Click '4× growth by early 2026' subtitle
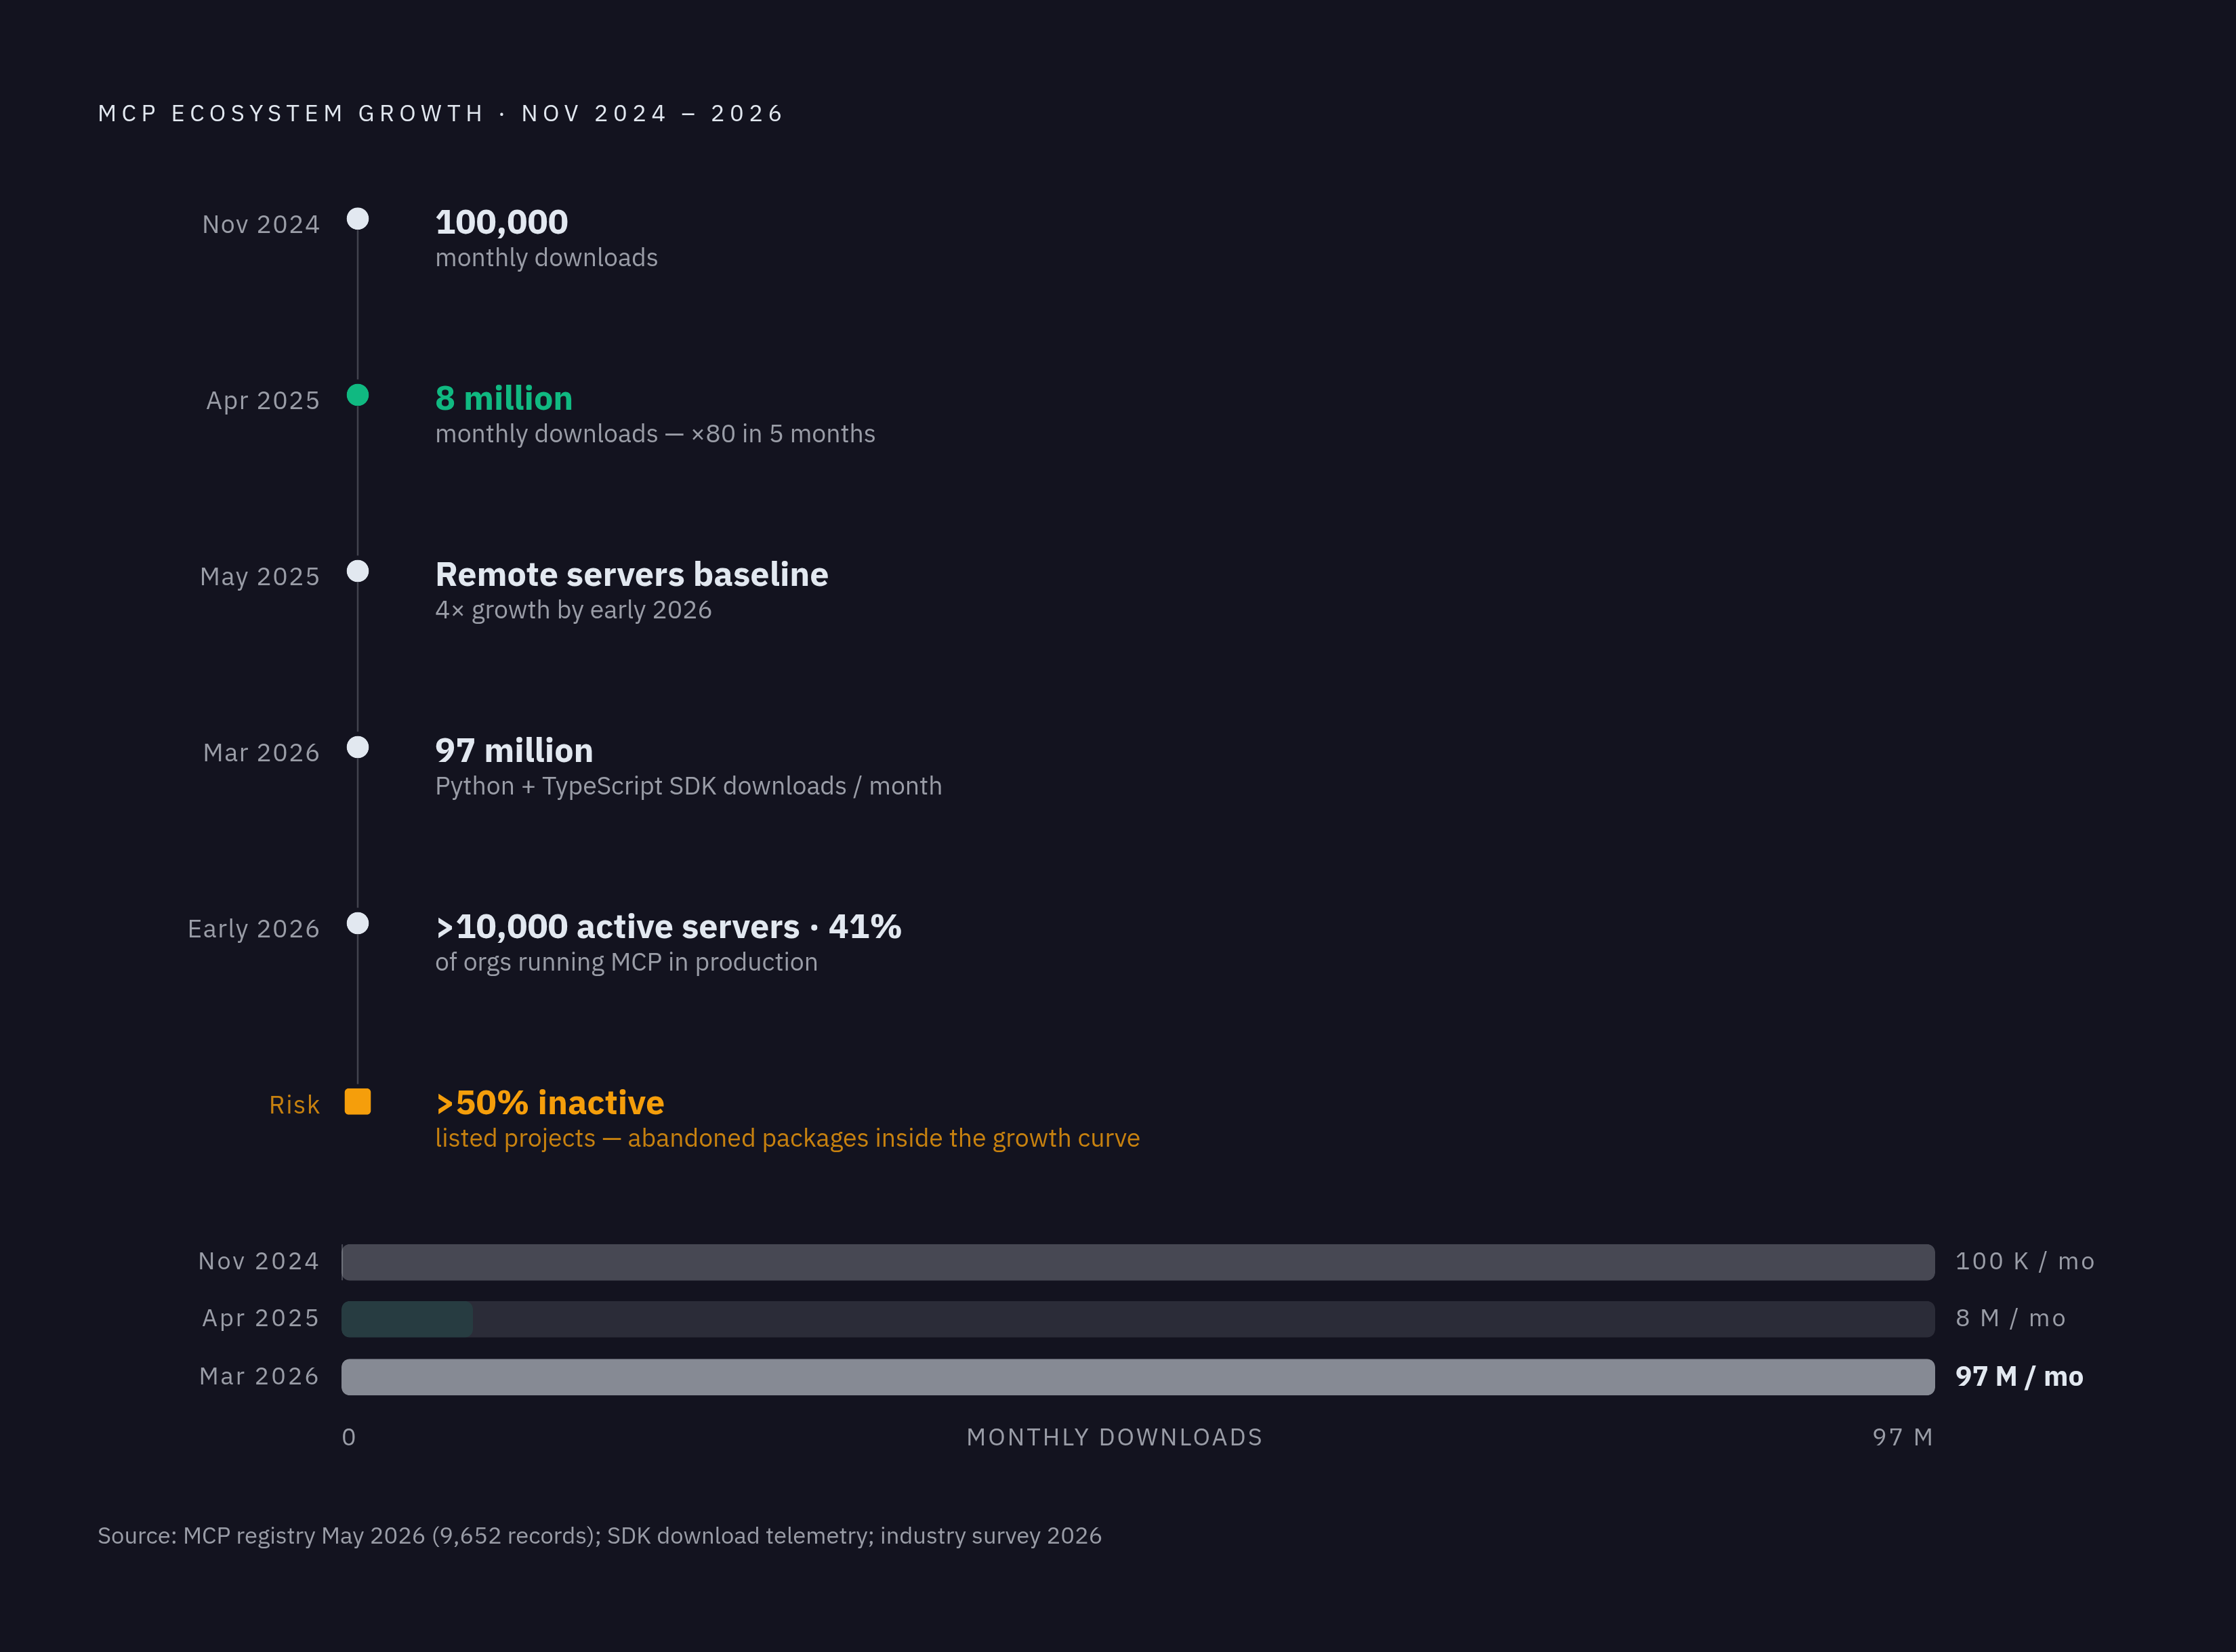2236x1652 pixels. pyautogui.click(x=573, y=609)
